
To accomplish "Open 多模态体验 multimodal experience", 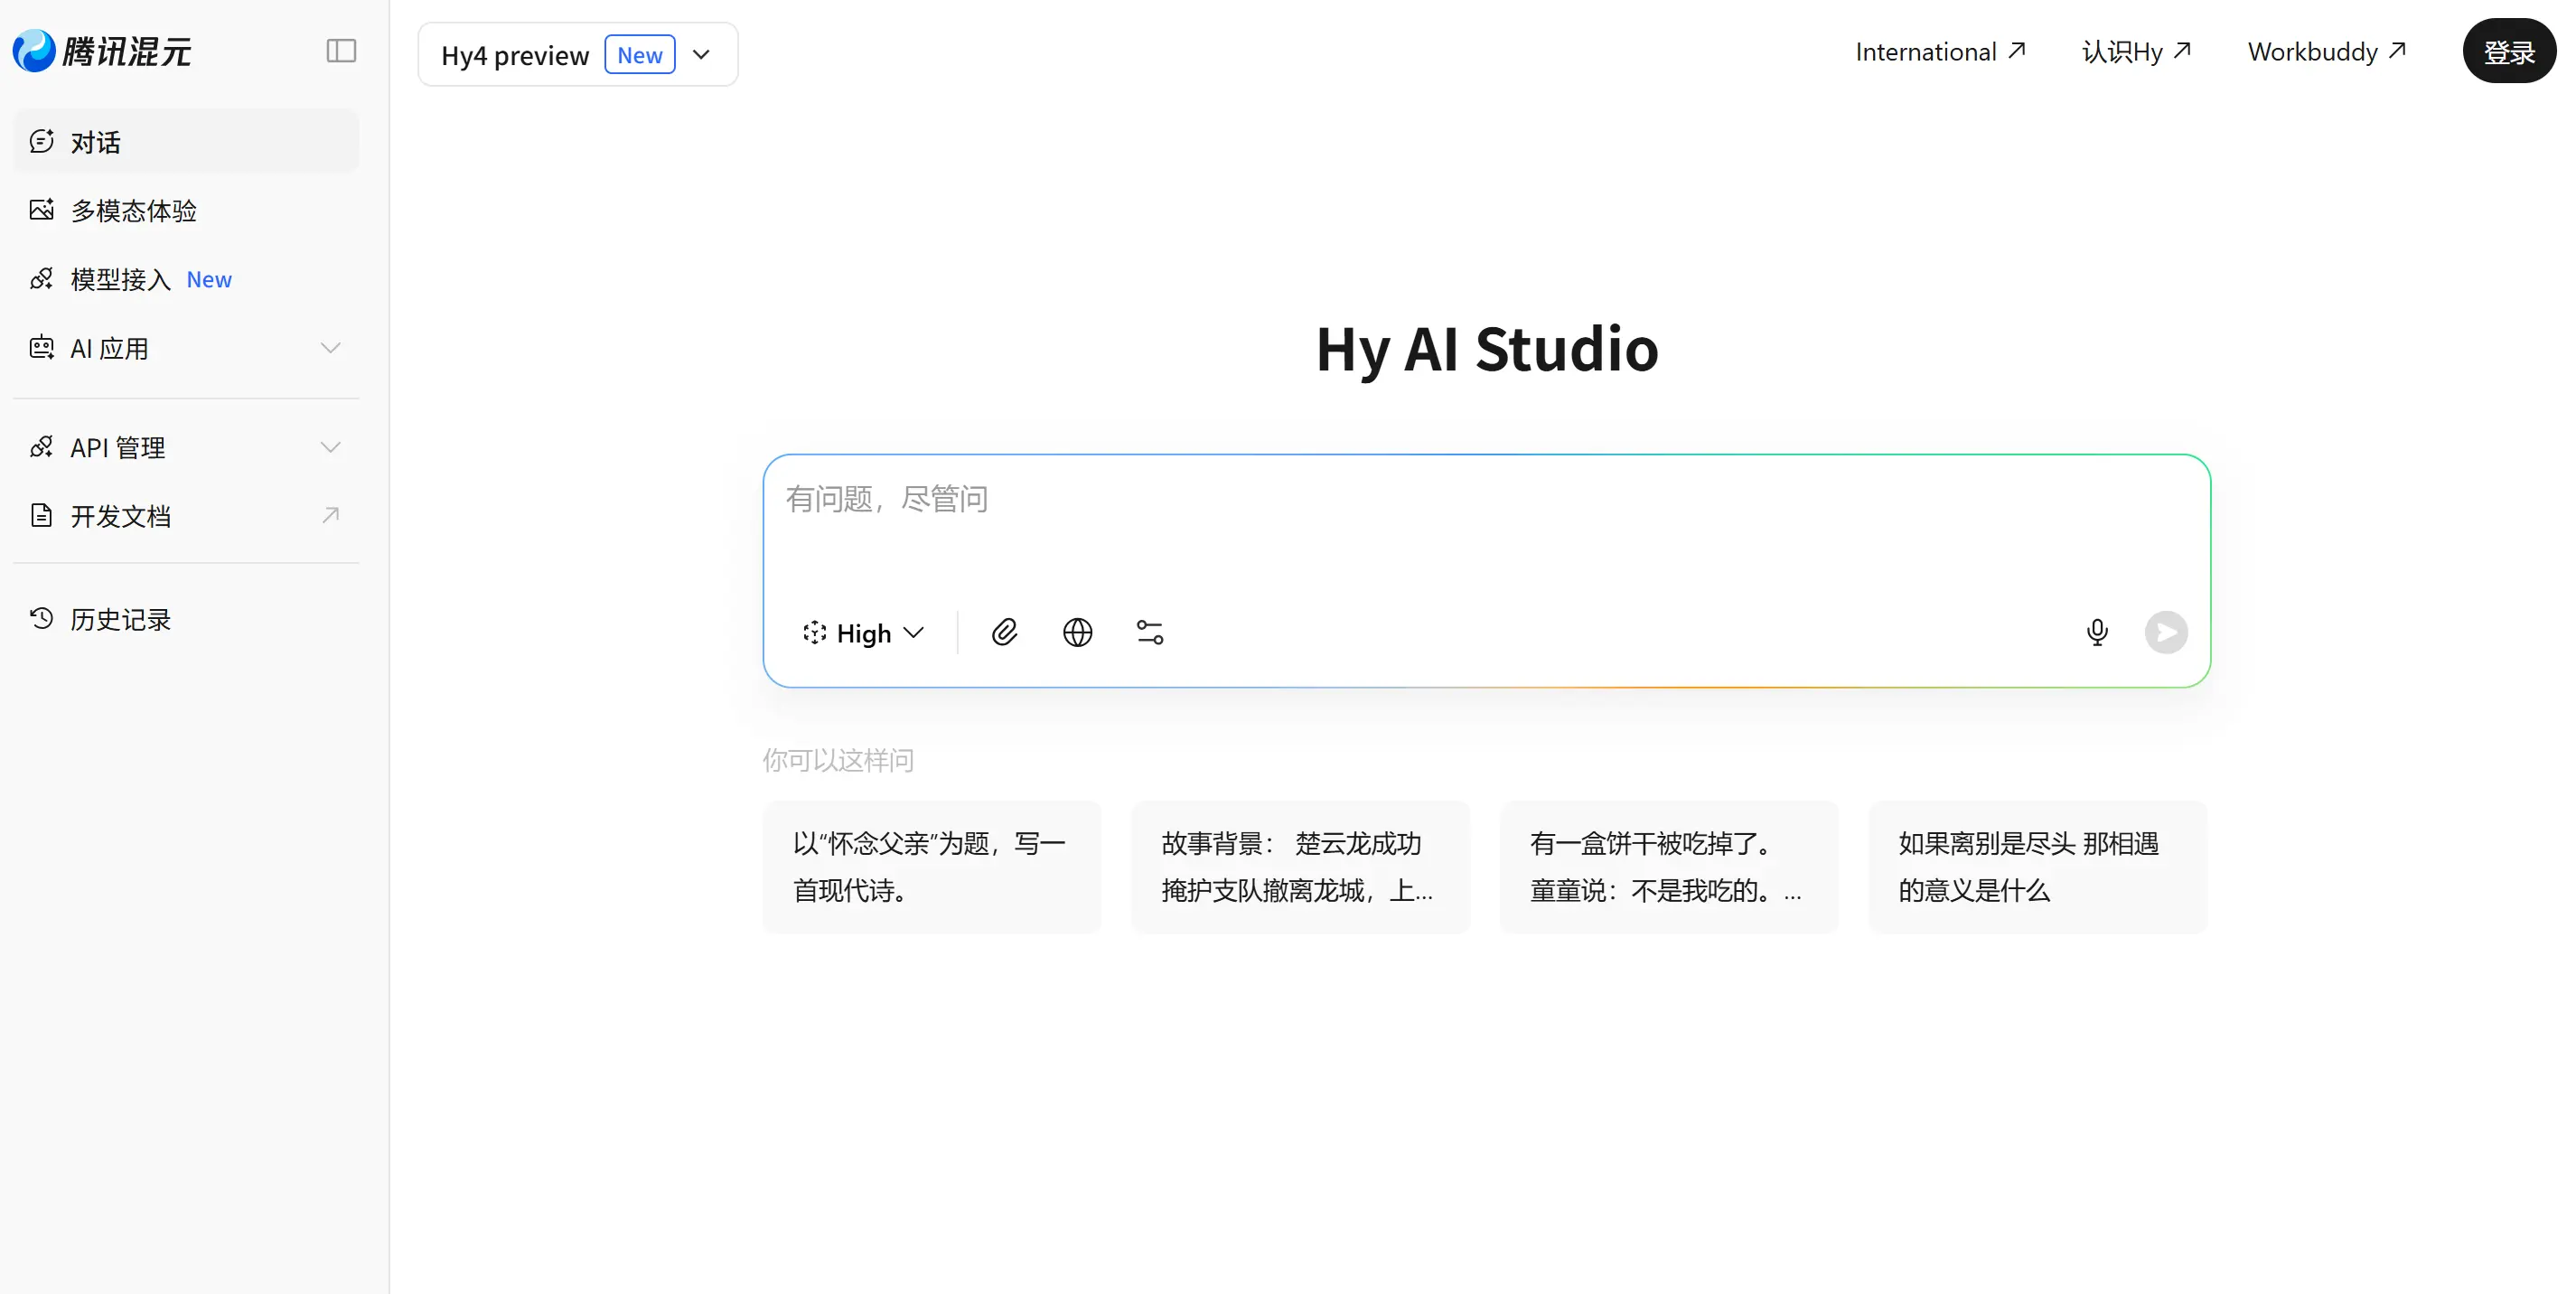I will (x=186, y=211).
